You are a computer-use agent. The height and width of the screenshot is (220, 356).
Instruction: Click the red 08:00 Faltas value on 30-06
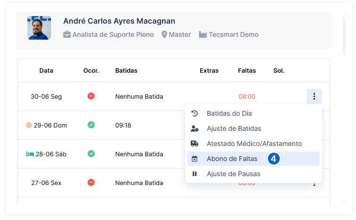pyautogui.click(x=247, y=96)
